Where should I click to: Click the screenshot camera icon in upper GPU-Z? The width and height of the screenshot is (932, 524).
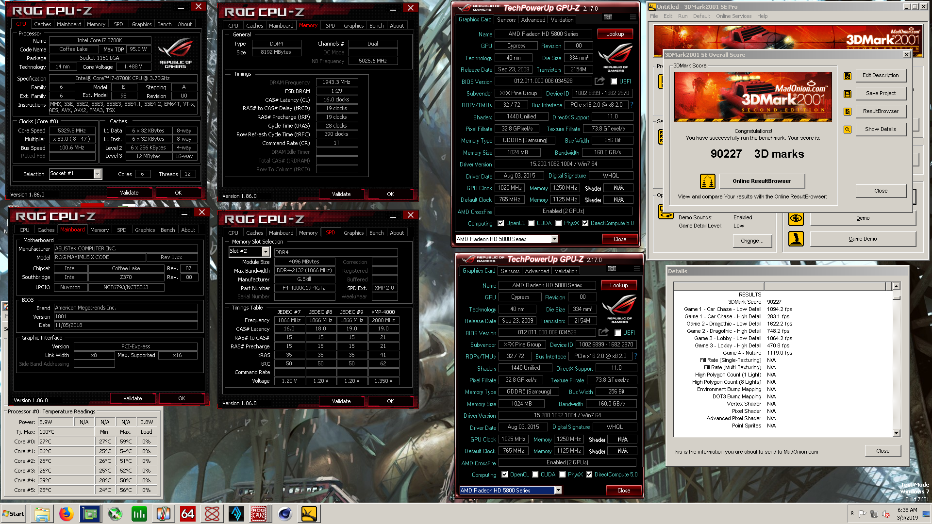[x=608, y=17]
